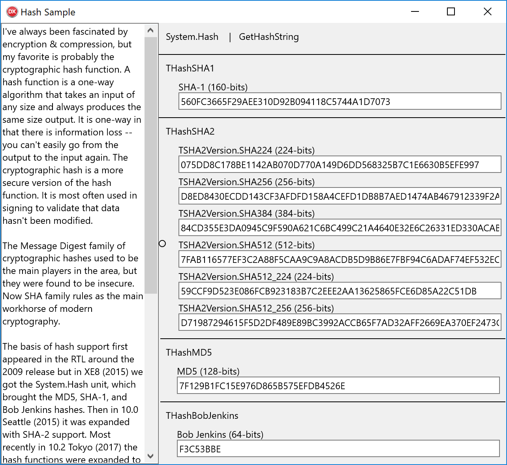The image size is (507, 465).
Task: Click the "TSHA2Version.SHA384 (384-bits)" label
Action: point(246,214)
